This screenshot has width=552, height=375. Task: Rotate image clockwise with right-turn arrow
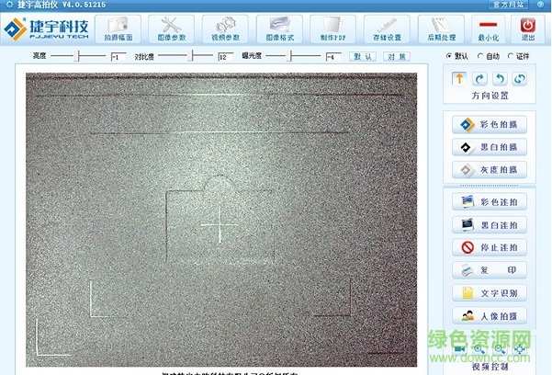[479, 80]
